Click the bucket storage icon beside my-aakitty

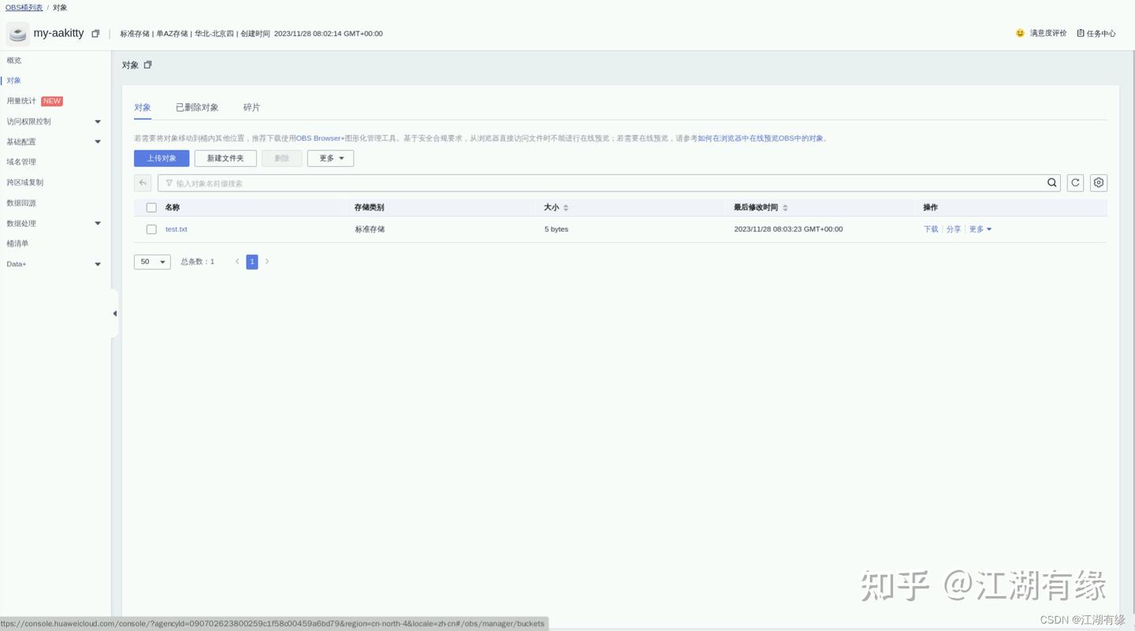[x=17, y=33]
